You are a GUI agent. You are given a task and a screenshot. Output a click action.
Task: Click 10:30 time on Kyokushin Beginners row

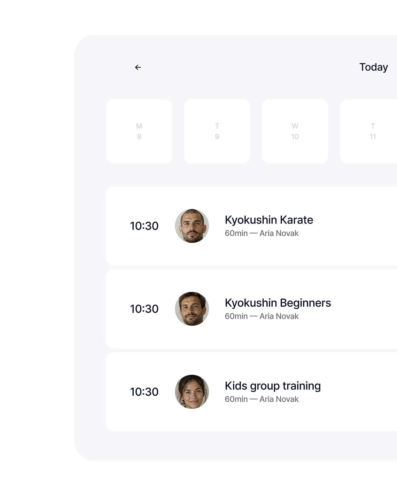click(x=144, y=309)
